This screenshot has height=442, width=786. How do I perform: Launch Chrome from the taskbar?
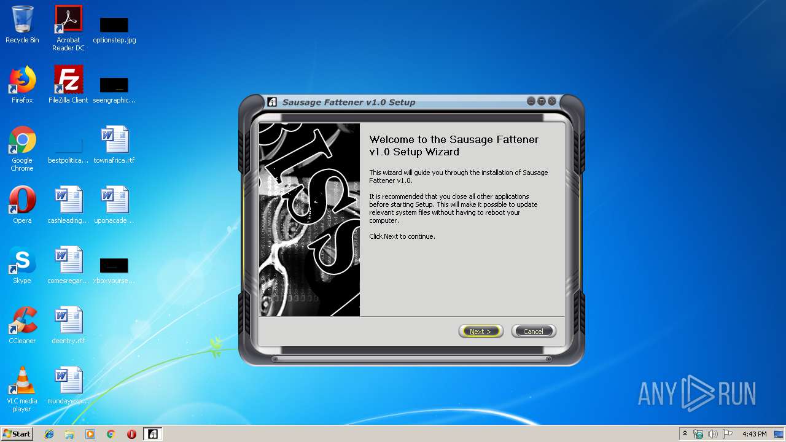(111, 434)
